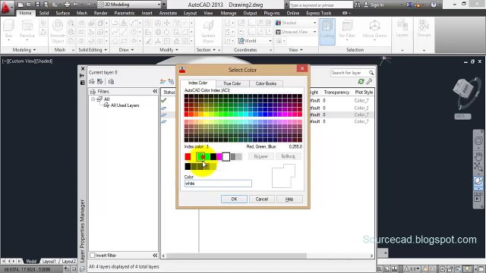This screenshot has width=486, height=273.
Task: Click the keyword search box in title bar
Action: pos(321,5)
